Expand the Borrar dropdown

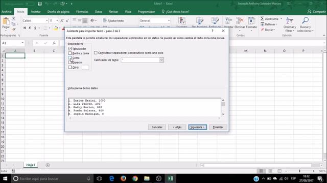(x=274, y=30)
